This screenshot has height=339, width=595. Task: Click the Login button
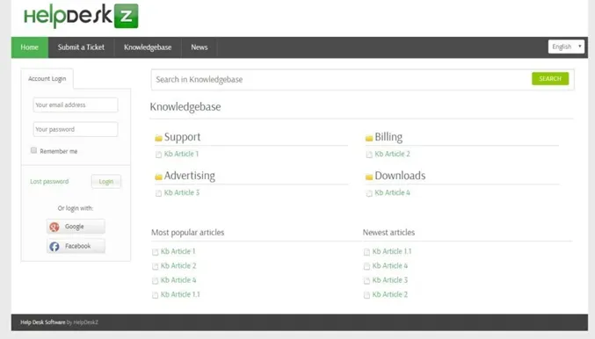106,182
